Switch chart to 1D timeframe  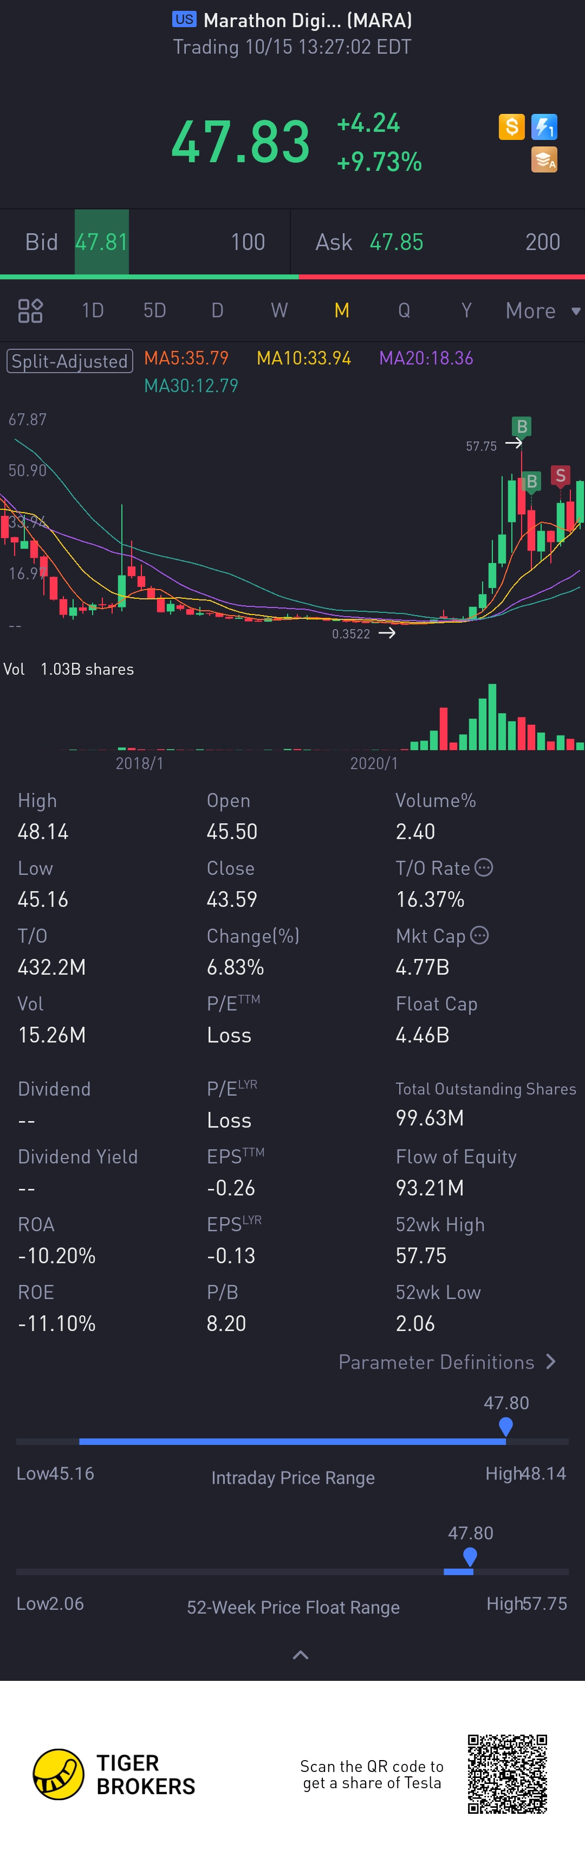93,310
